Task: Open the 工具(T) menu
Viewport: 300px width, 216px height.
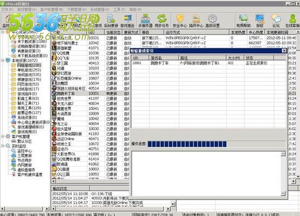Action: click(x=120, y=9)
